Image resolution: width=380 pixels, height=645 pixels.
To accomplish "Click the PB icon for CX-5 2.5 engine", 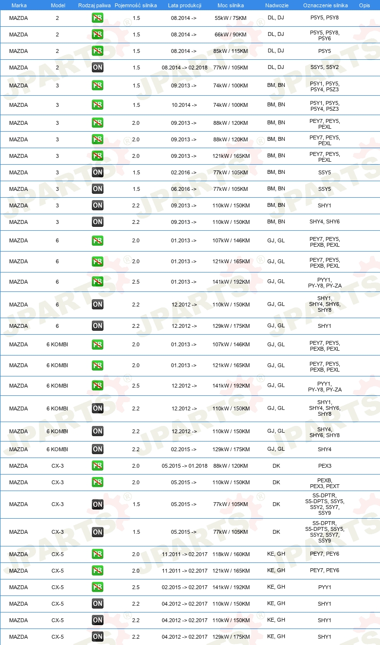I will tap(98, 587).
